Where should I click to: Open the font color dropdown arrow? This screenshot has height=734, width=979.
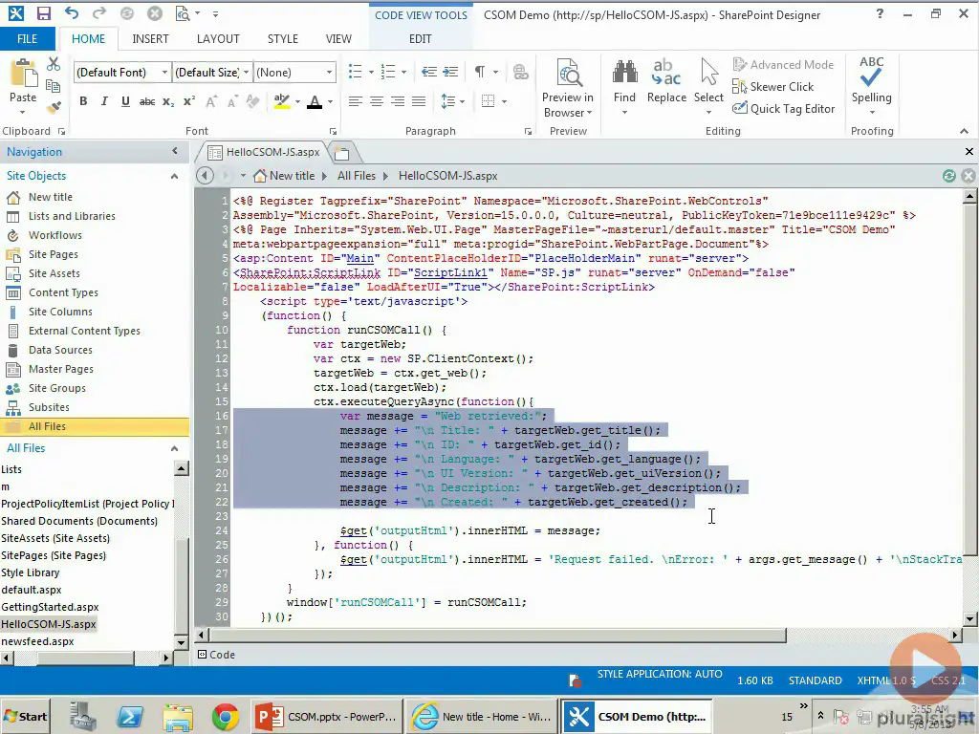coord(330,101)
